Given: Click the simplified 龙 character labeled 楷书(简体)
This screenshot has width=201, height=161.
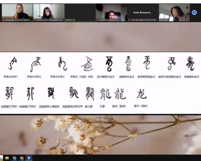Looking at the screenshot, I should point(141,95).
